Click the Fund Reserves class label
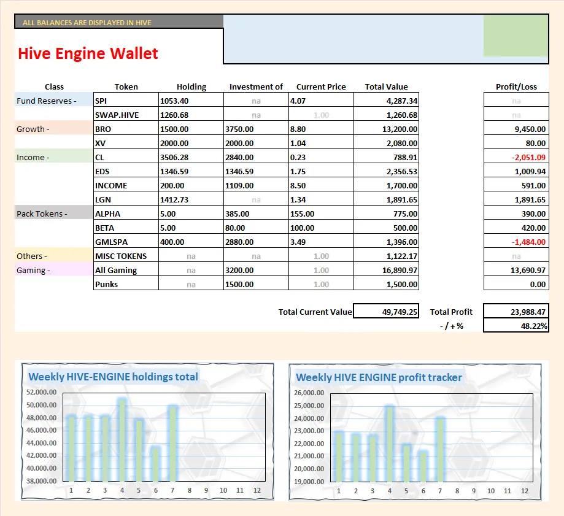Image resolution: width=564 pixels, height=516 pixels. [53, 101]
